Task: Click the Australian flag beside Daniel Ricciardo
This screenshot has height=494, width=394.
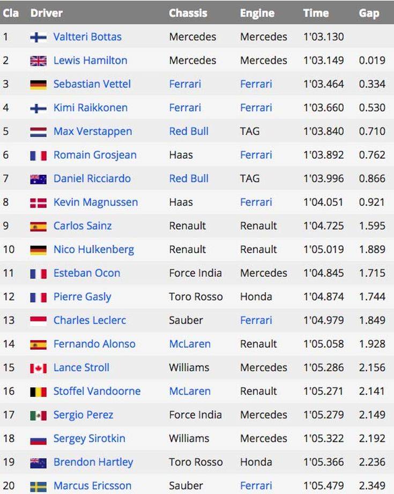Action: tap(38, 179)
